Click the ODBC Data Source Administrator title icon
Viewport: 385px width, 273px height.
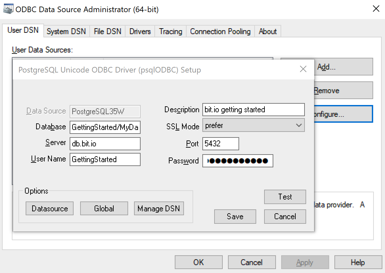pyautogui.click(x=8, y=9)
